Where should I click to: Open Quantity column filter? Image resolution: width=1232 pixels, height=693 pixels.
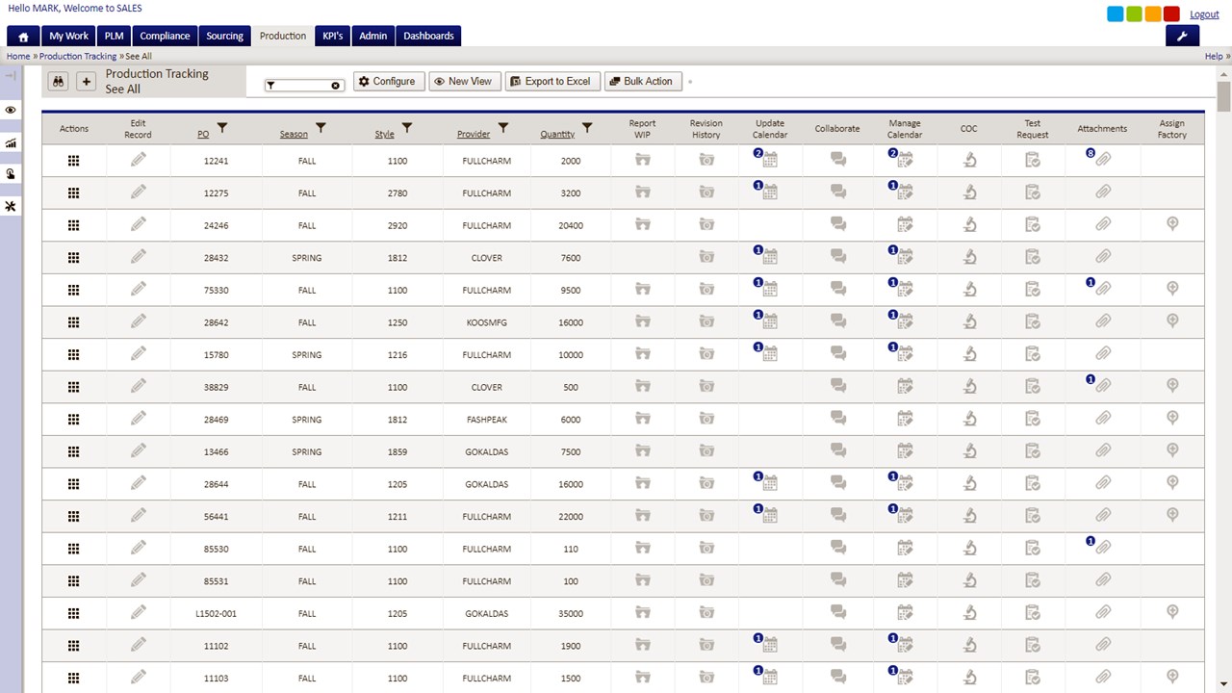pyautogui.click(x=588, y=128)
